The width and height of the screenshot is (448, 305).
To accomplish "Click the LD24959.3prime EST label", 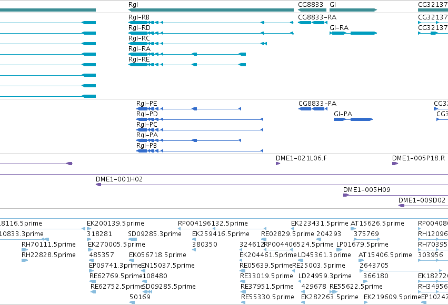I will [325, 276].
